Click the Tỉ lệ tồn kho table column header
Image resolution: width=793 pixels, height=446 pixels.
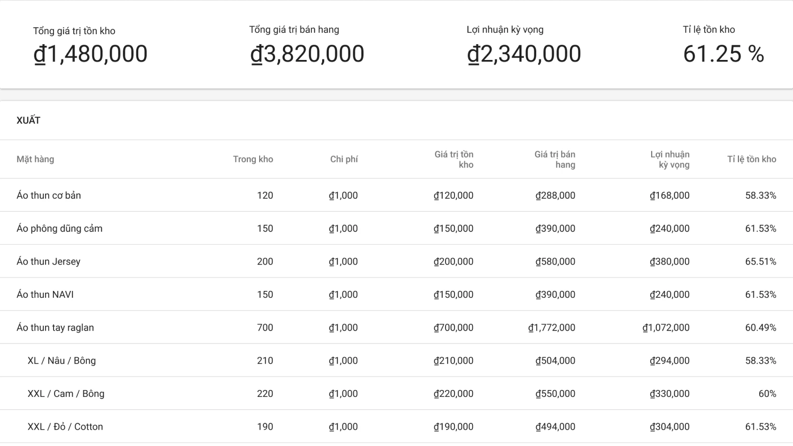tap(751, 159)
